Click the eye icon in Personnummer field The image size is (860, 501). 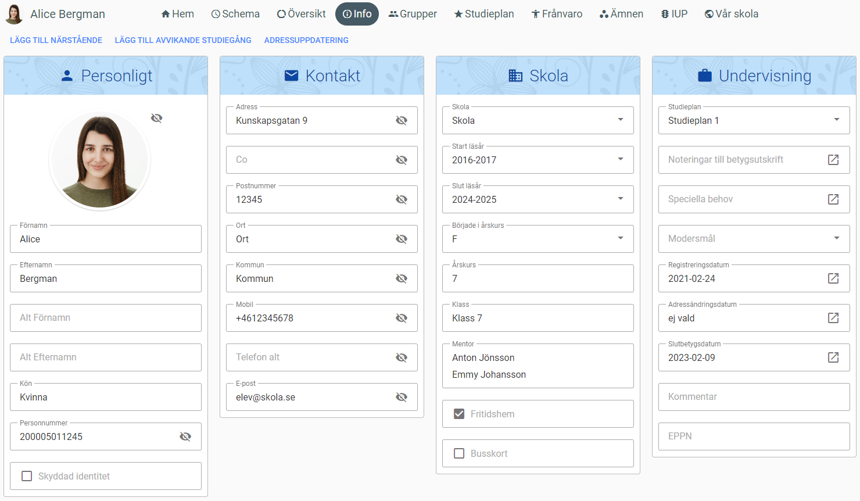[x=185, y=436]
